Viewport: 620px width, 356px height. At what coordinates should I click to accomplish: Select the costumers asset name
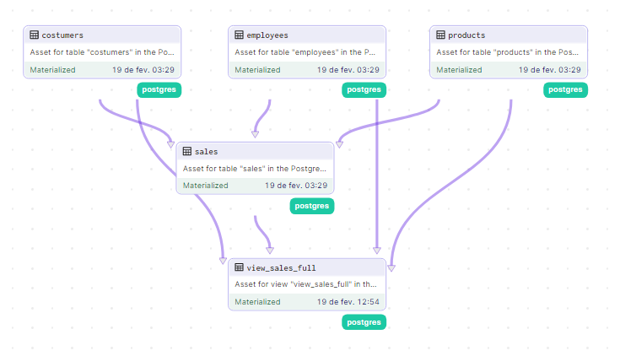pyautogui.click(x=62, y=35)
